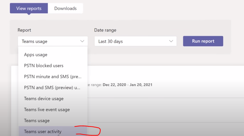244x136 pixels.
Task: Open the Date range Last 30 days dropdown
Action: (x=135, y=41)
